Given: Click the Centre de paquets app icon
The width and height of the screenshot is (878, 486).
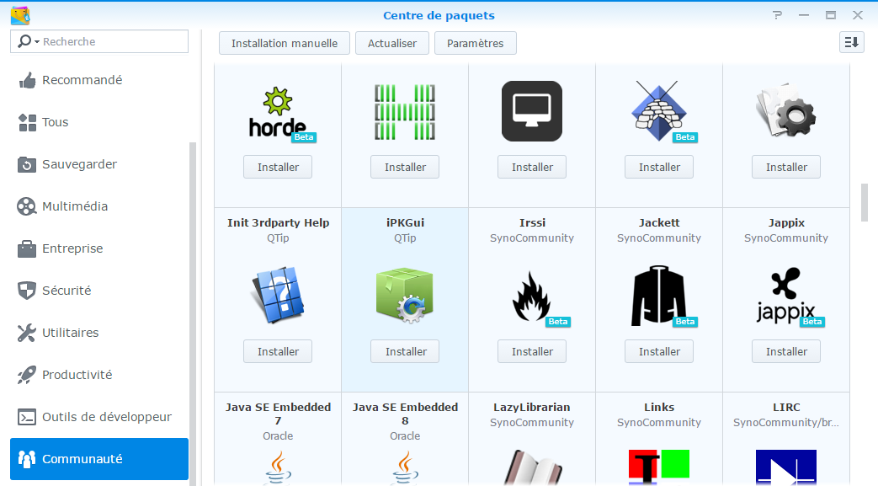Looking at the screenshot, I should [20, 16].
